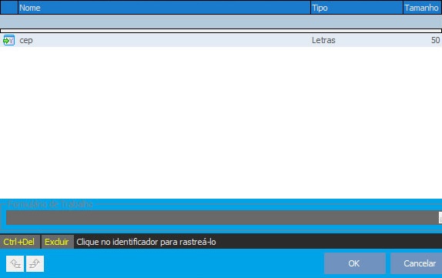Viewport: 442px width, 278px height.
Task: Click the Ctrl+Del shortcut label
Action: (19, 242)
